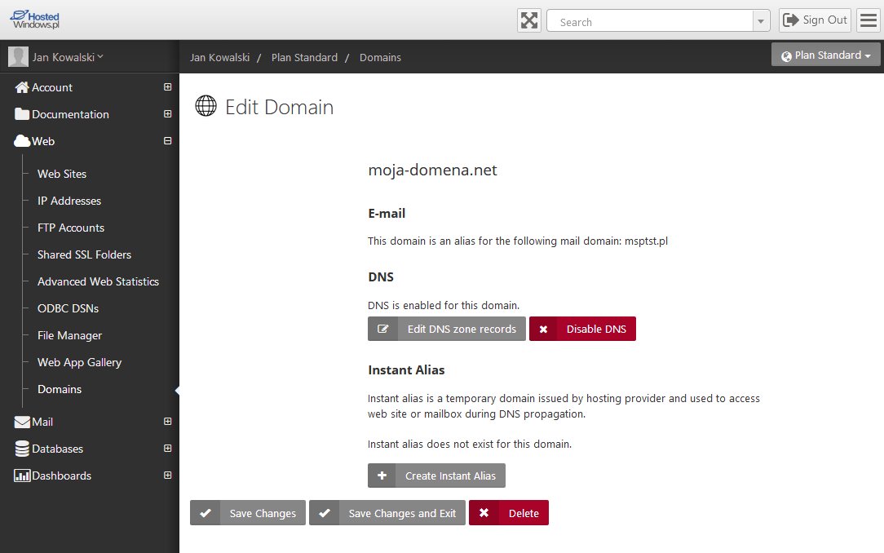Open Shared SSL Folders in sidebar
This screenshot has width=884, height=553.
(x=84, y=254)
